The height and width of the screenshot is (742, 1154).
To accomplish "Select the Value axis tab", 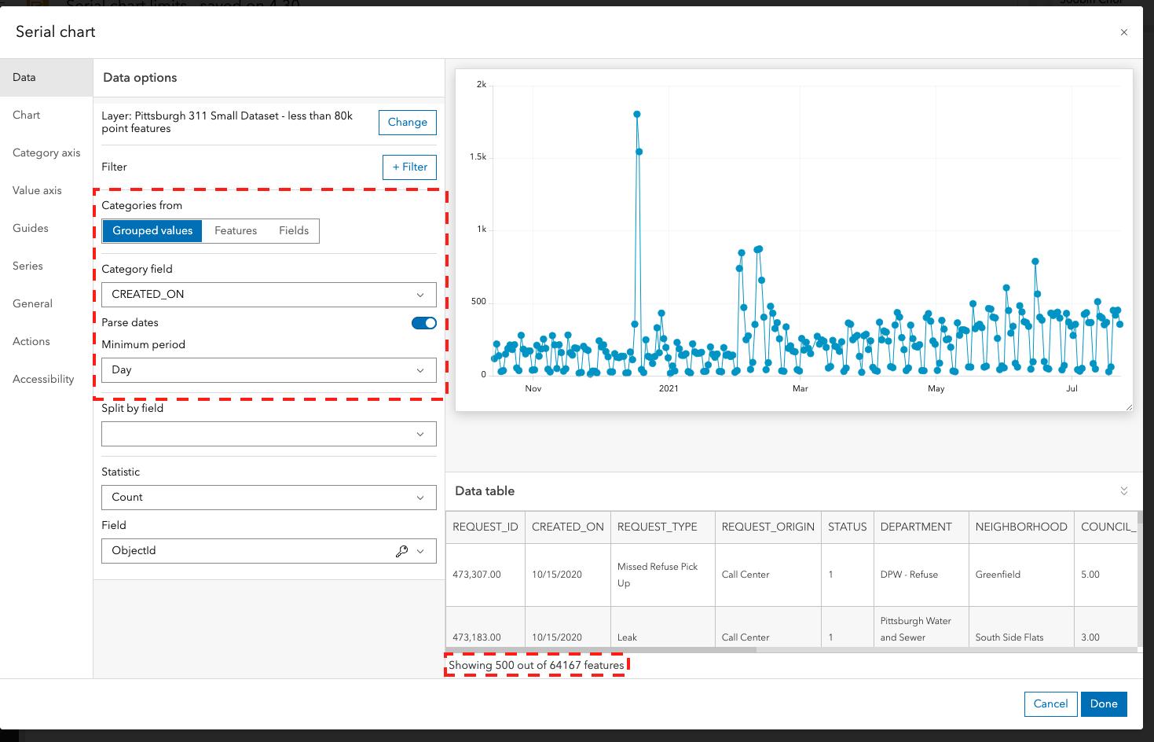I will 37,190.
